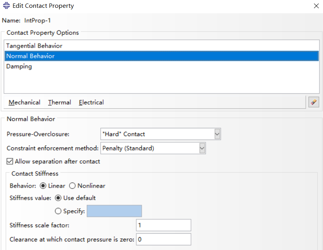Select Tangential Behavior in options list

162,46
